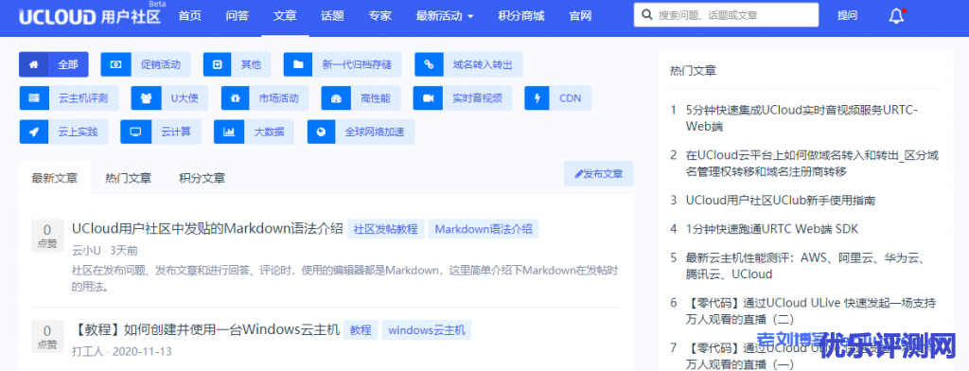Open 积分商城 navigation item
Screen dimensions: 969x371
pos(521,16)
